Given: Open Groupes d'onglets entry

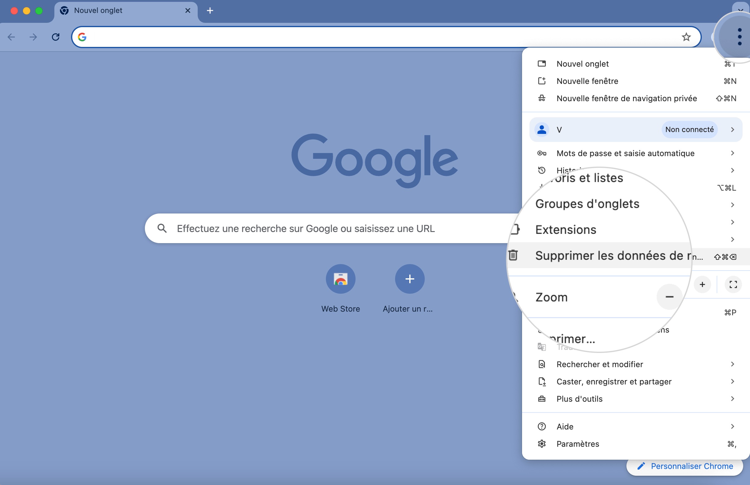Looking at the screenshot, I should (588, 204).
